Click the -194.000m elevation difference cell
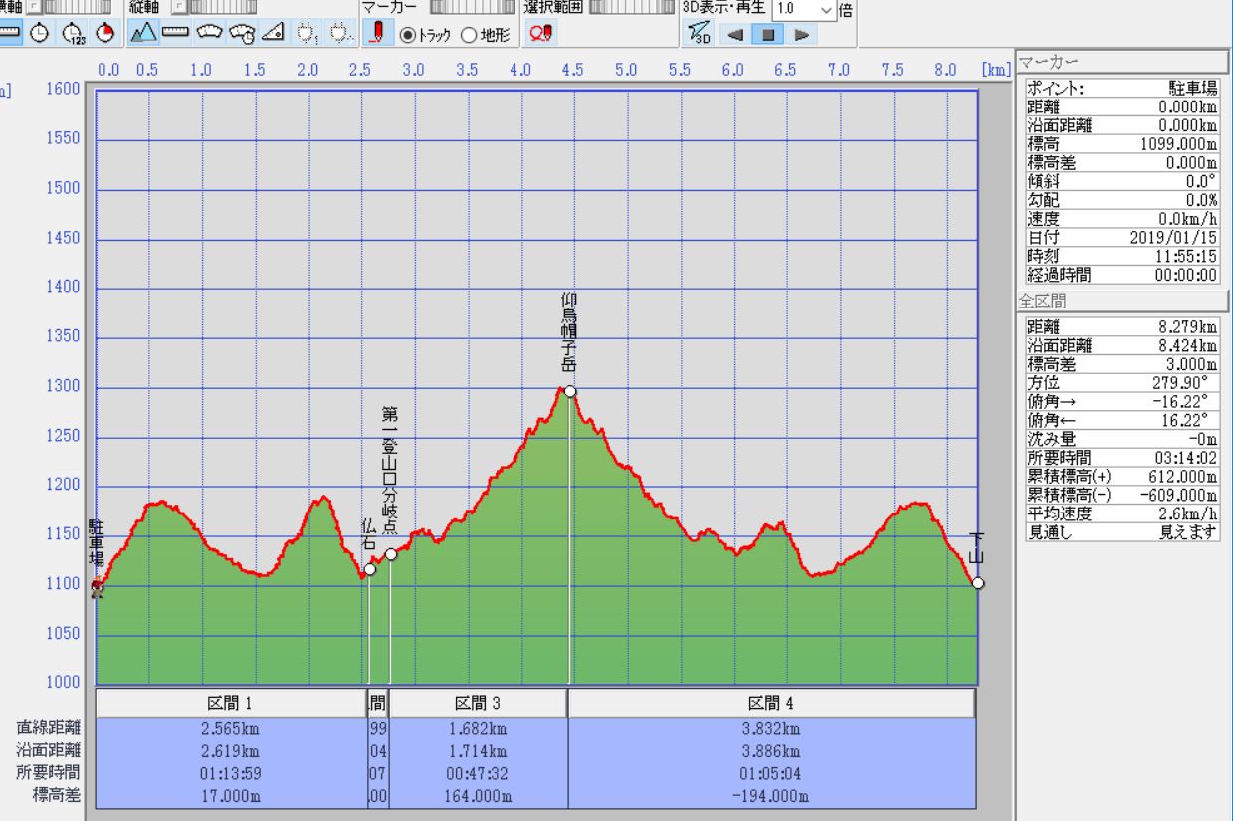The image size is (1233, 821). (772, 795)
